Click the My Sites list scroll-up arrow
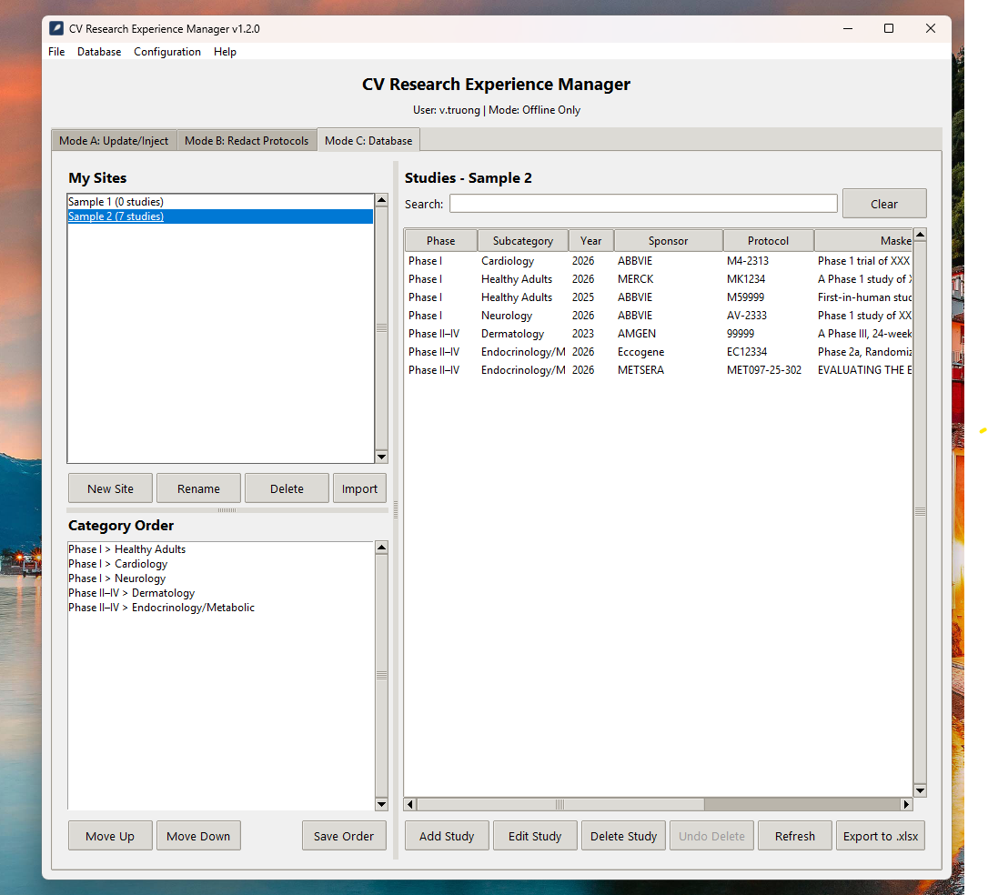Viewport: 988px width, 895px height. coord(381,200)
